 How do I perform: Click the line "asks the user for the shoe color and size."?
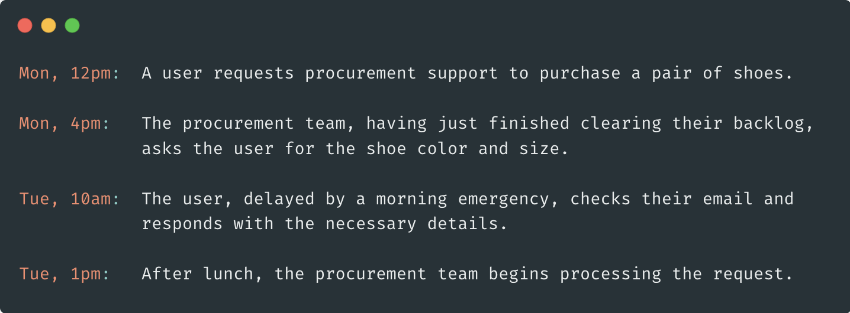click(355, 148)
